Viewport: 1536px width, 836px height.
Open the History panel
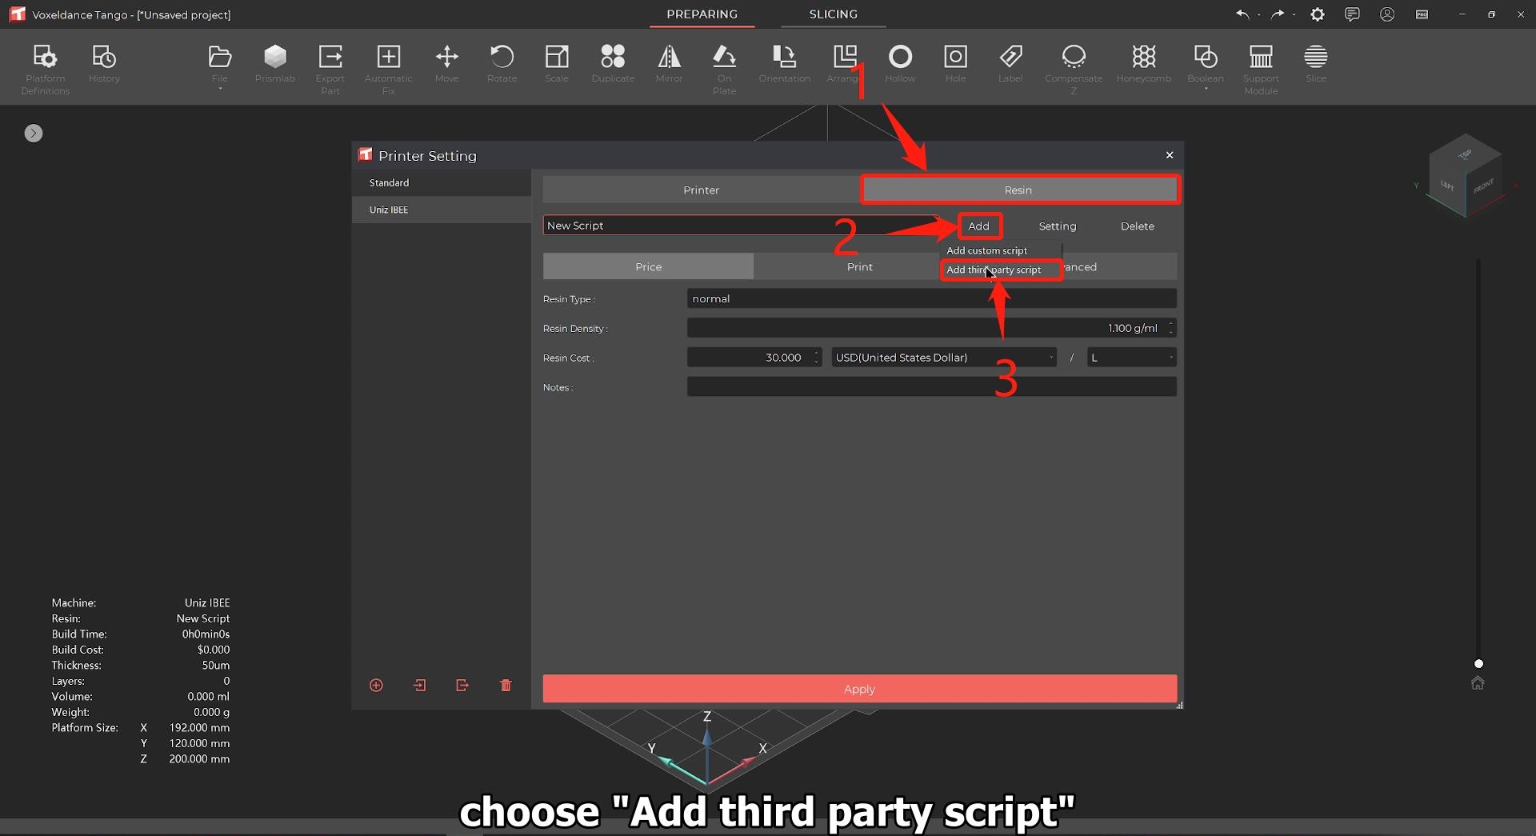[104, 64]
